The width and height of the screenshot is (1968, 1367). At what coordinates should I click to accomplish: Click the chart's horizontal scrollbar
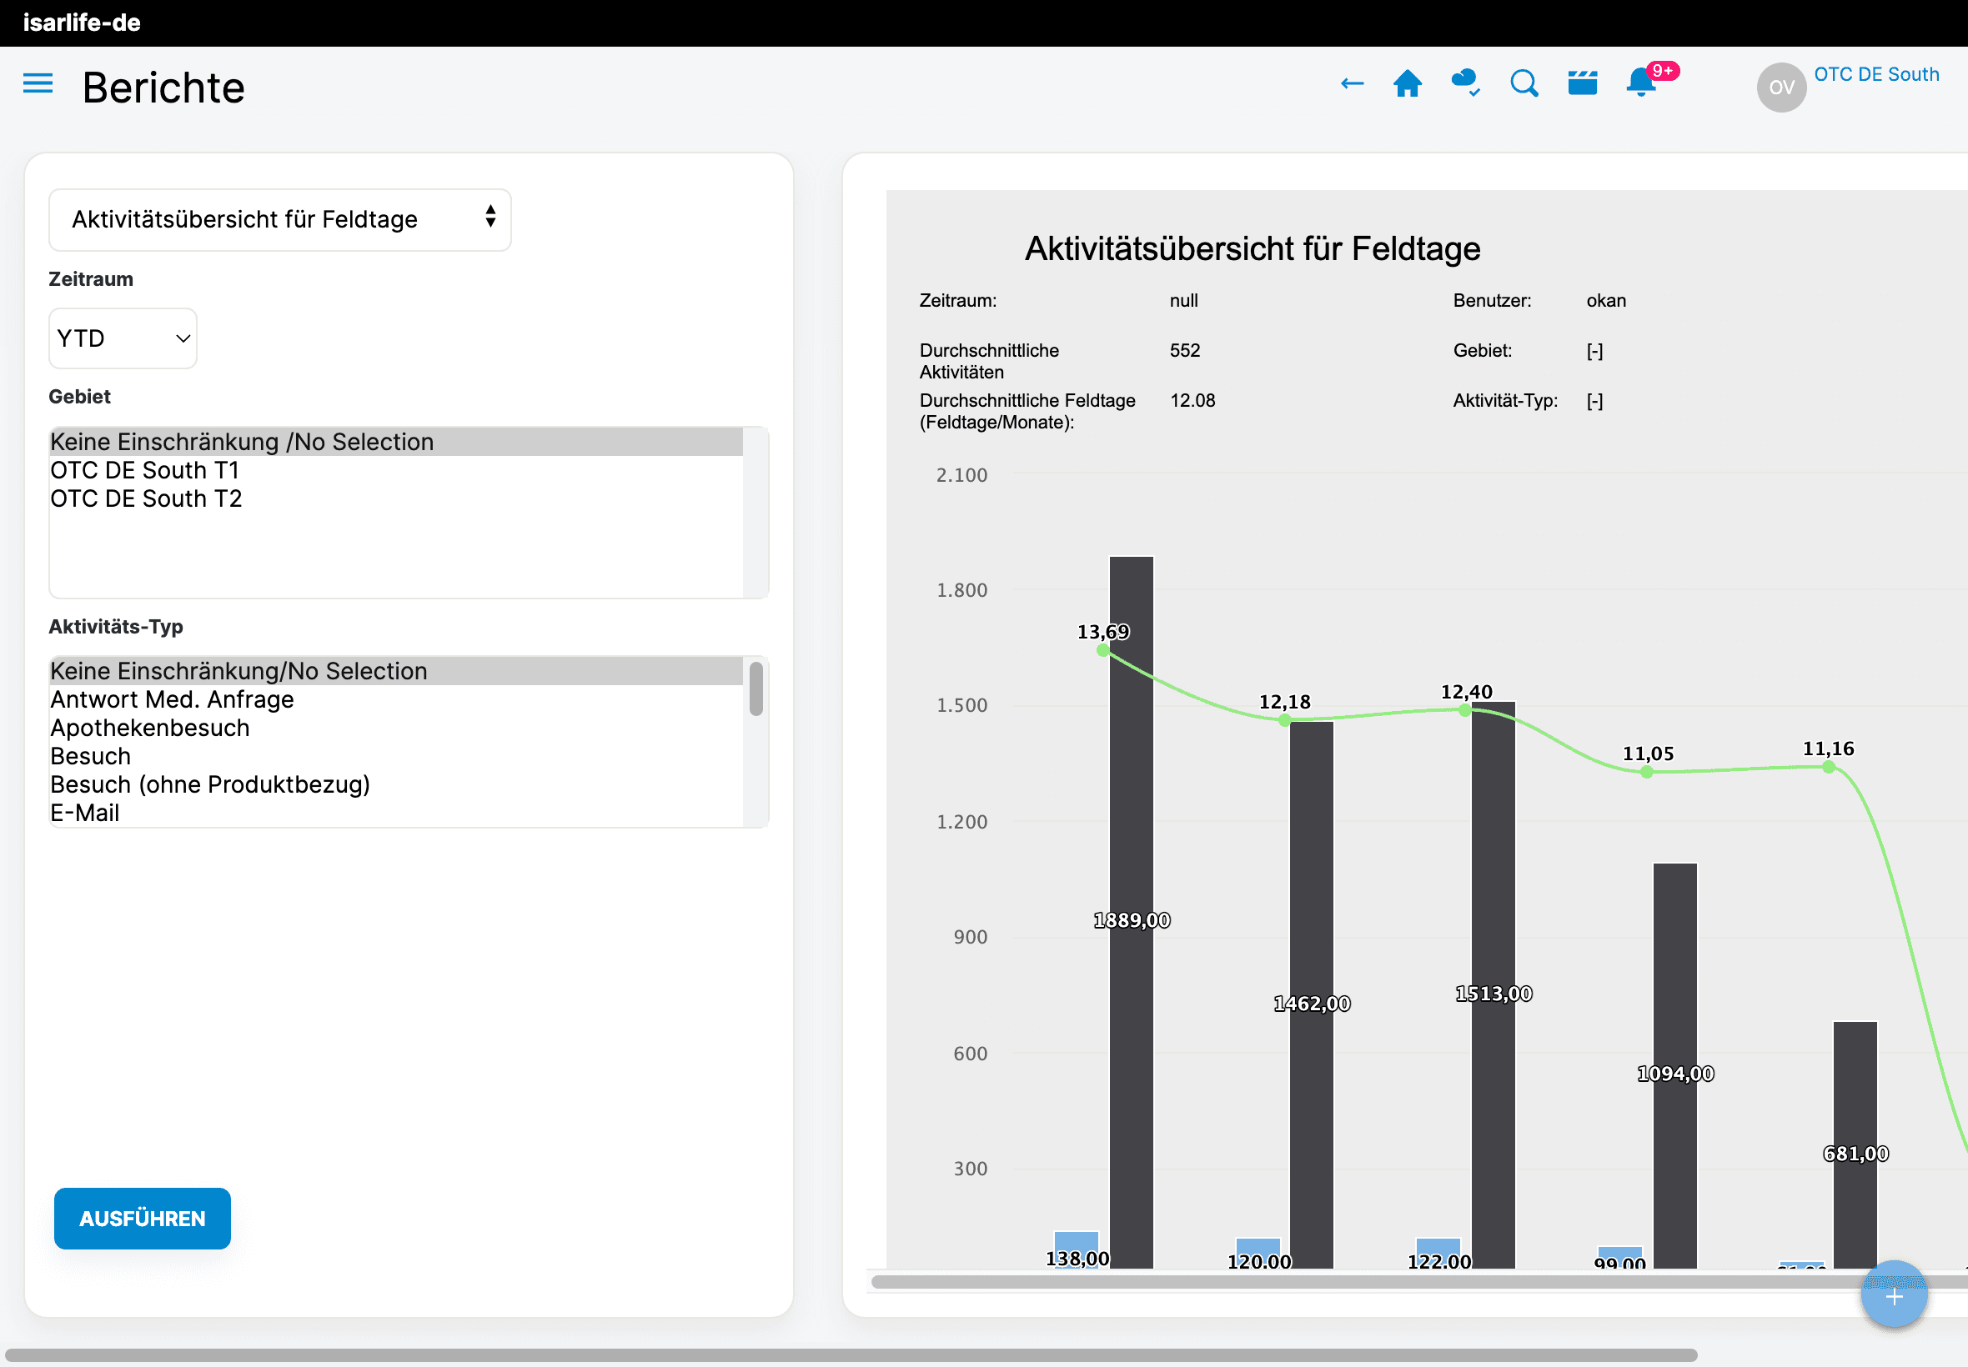click(1371, 1281)
